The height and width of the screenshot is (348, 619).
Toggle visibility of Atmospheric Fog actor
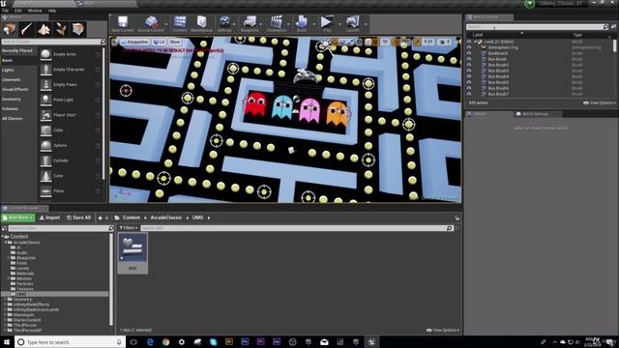[x=469, y=47]
